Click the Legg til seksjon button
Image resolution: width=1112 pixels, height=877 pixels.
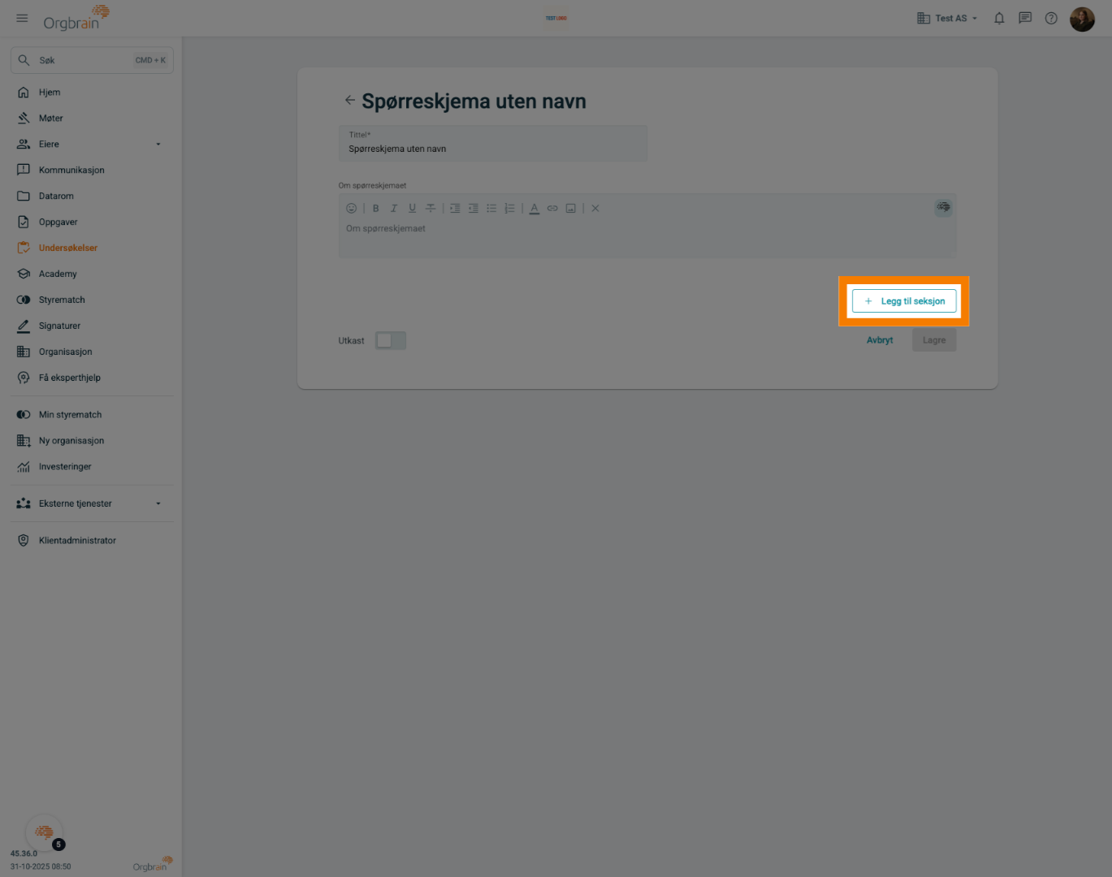pos(904,301)
